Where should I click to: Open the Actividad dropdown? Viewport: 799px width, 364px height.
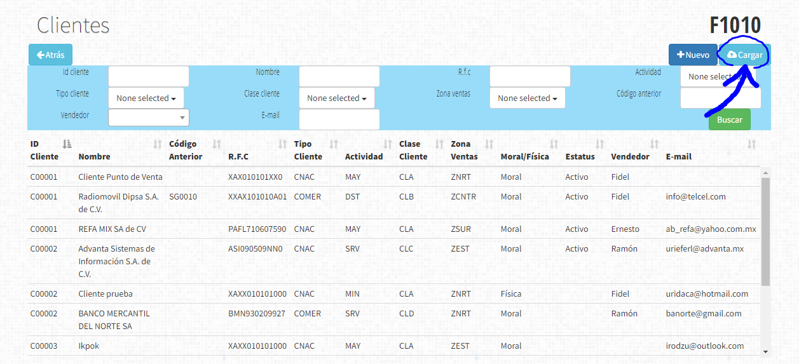tap(718, 76)
